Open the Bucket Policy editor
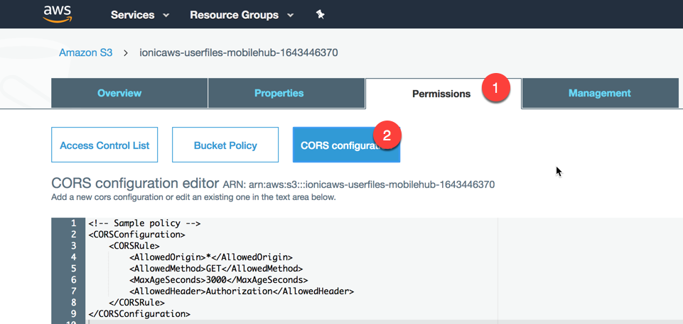Image resolution: width=683 pixels, height=324 pixels. [225, 145]
